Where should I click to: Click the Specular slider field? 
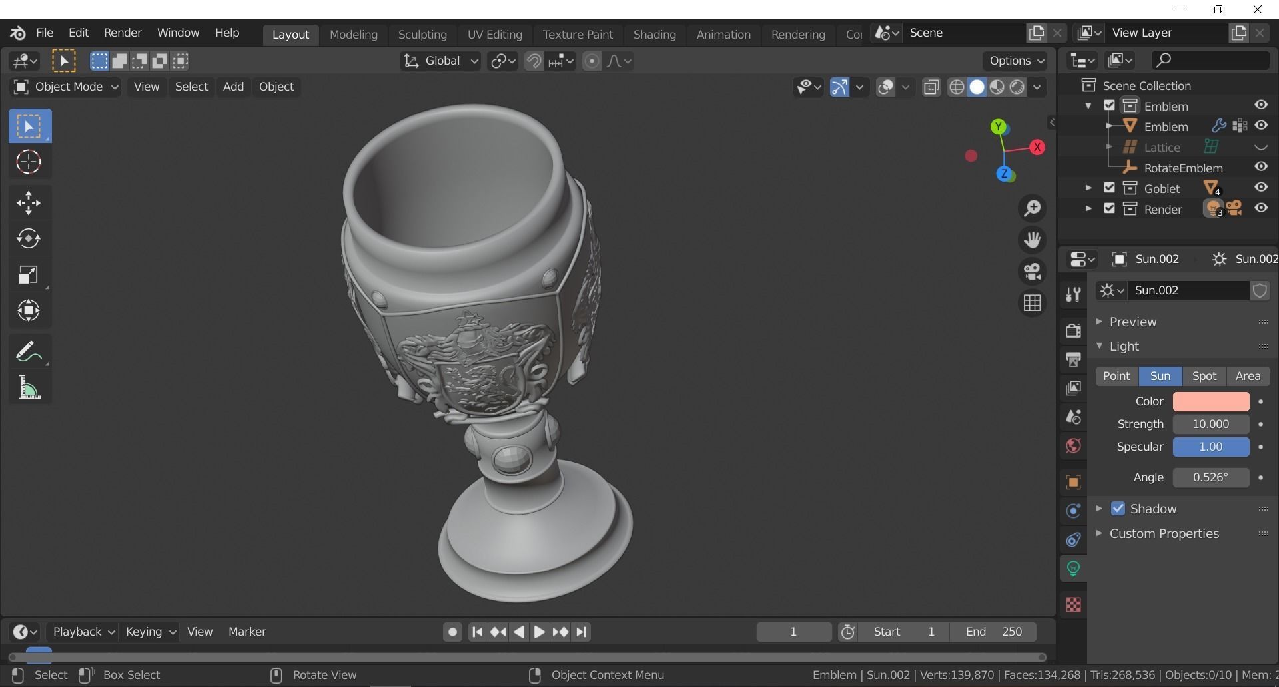pos(1210,447)
